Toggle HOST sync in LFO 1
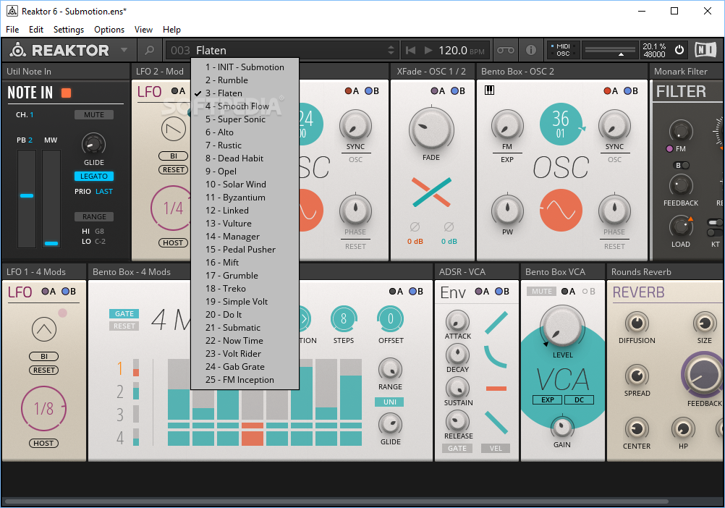 pos(43,444)
